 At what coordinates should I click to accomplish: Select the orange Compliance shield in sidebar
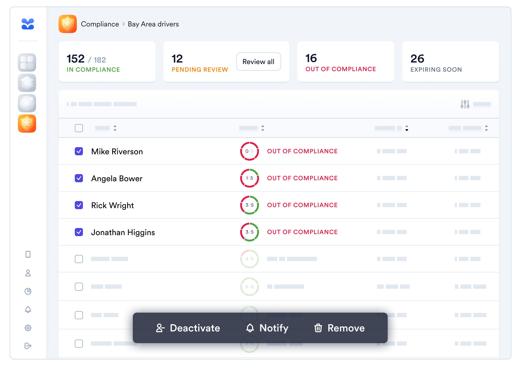coord(27,124)
